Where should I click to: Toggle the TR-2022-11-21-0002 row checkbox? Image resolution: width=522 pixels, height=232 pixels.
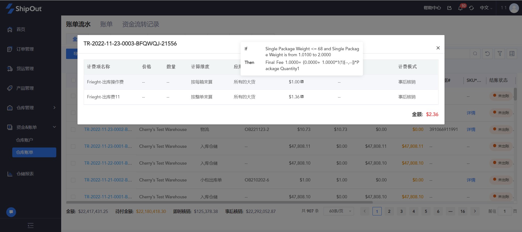(73, 180)
